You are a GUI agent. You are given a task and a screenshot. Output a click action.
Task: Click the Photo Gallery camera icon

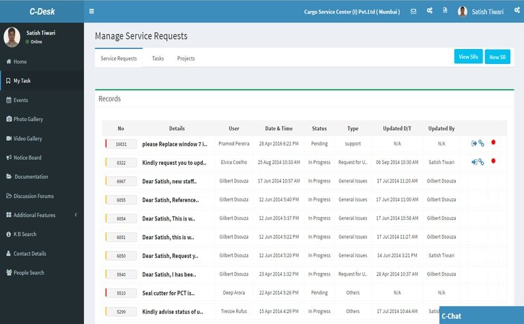point(9,118)
